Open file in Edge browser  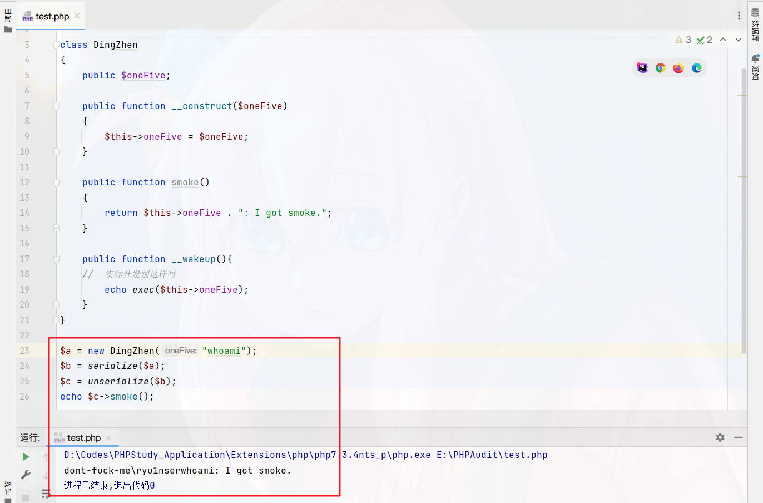[697, 68]
